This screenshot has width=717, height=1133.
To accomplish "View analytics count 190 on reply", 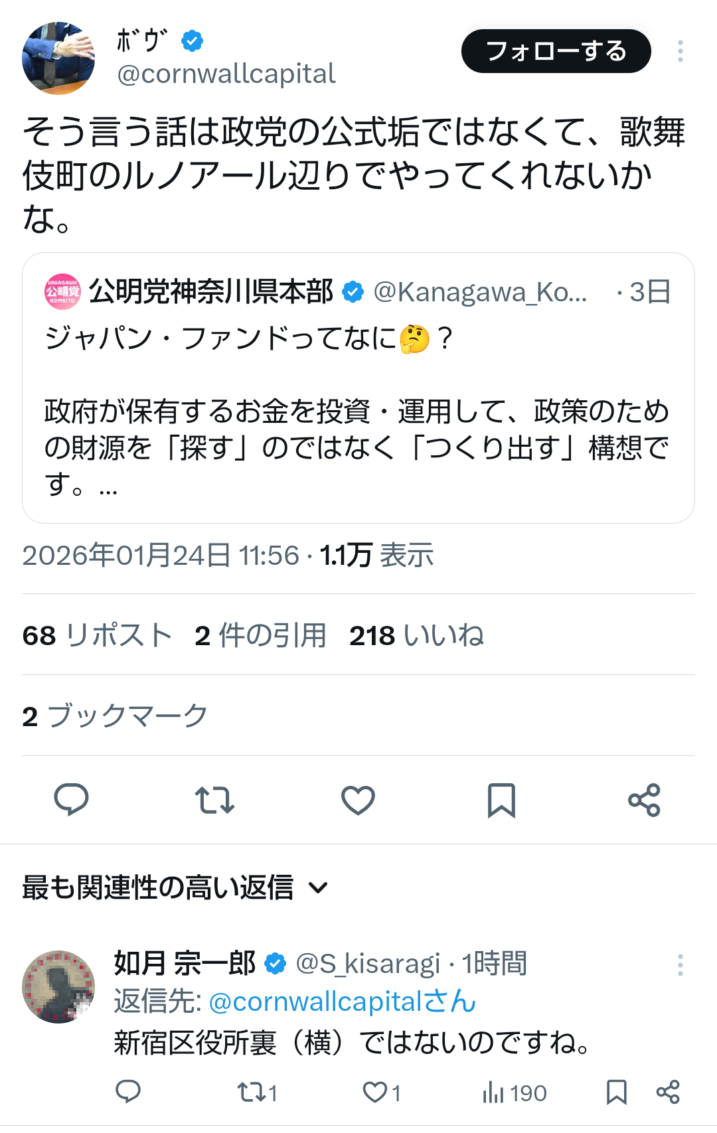I will click(515, 1093).
